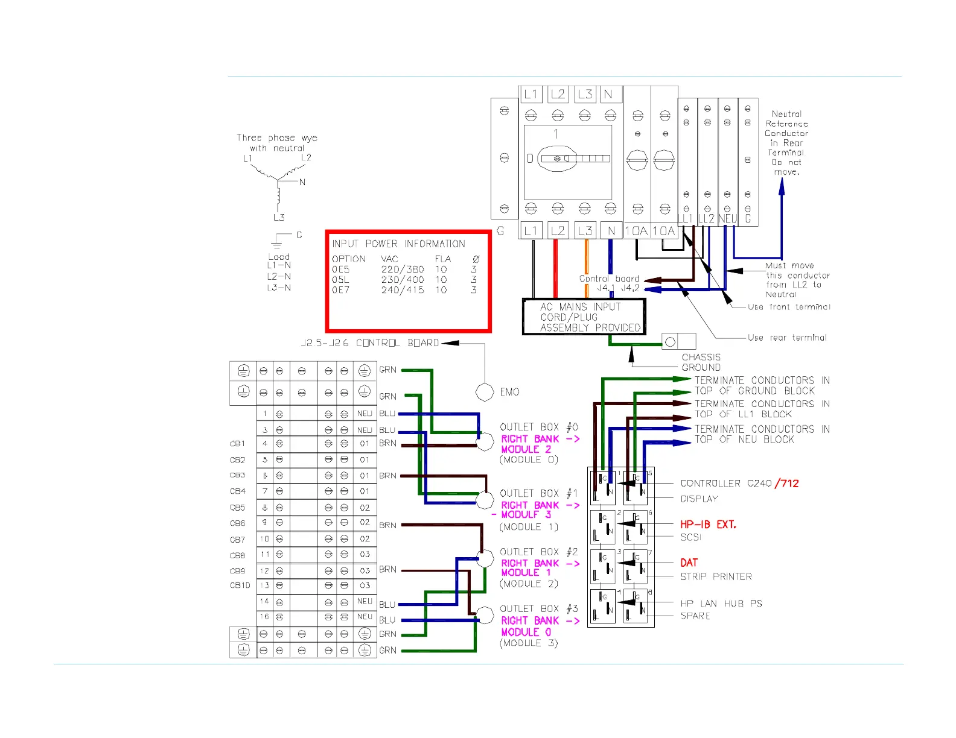Select outlet receptacle number 3
The height and width of the screenshot is (738, 956).
point(604,566)
